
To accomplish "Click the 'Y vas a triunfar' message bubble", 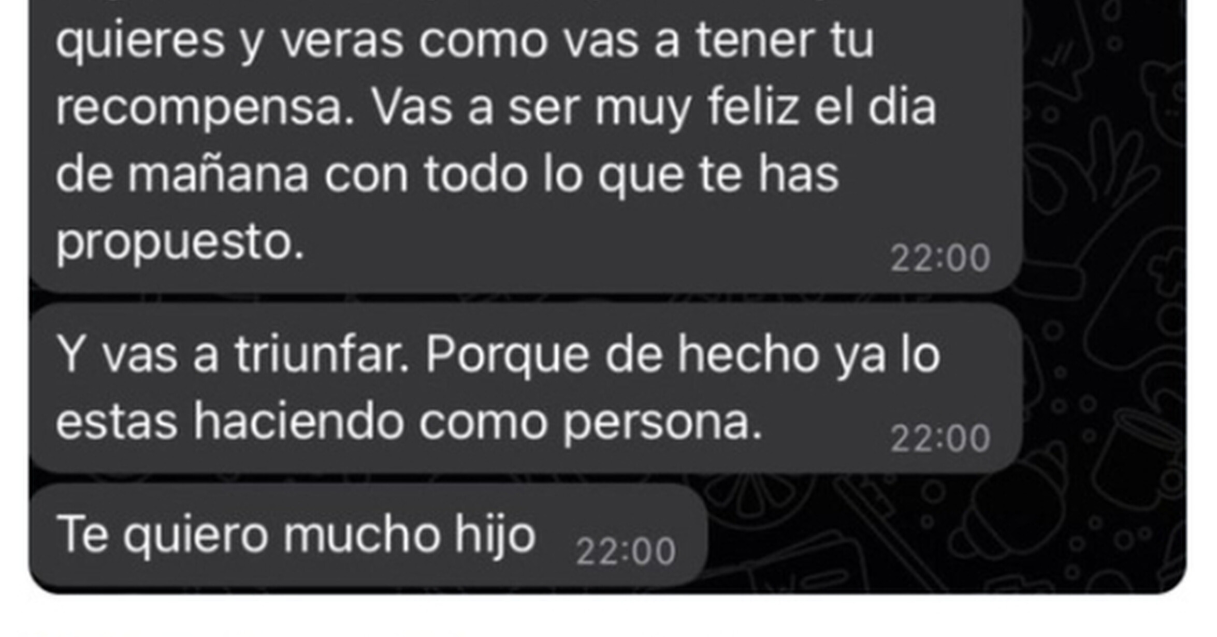I will click(x=526, y=388).
